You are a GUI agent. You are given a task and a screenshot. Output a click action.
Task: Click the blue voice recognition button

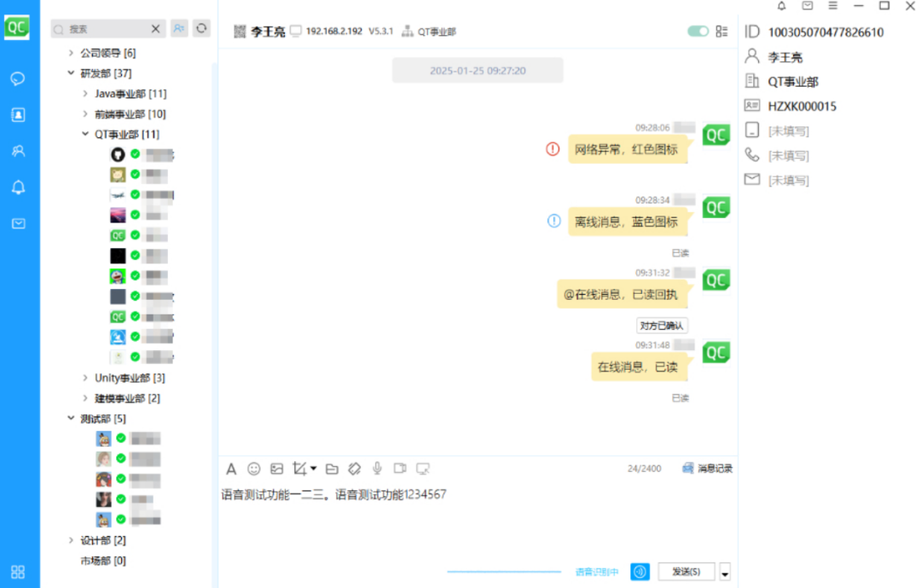tap(640, 571)
